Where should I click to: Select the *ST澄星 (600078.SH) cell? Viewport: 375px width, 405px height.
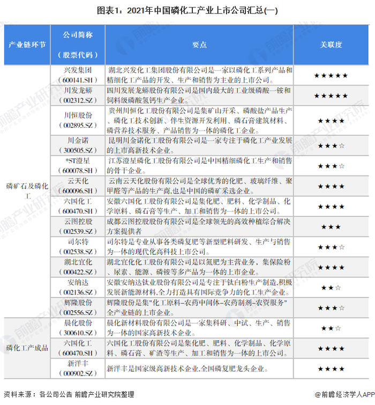pyautogui.click(x=78, y=166)
